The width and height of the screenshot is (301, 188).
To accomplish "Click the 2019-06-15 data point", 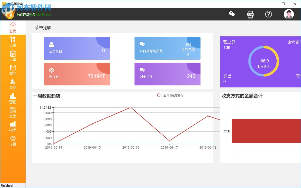I will 92,124.
